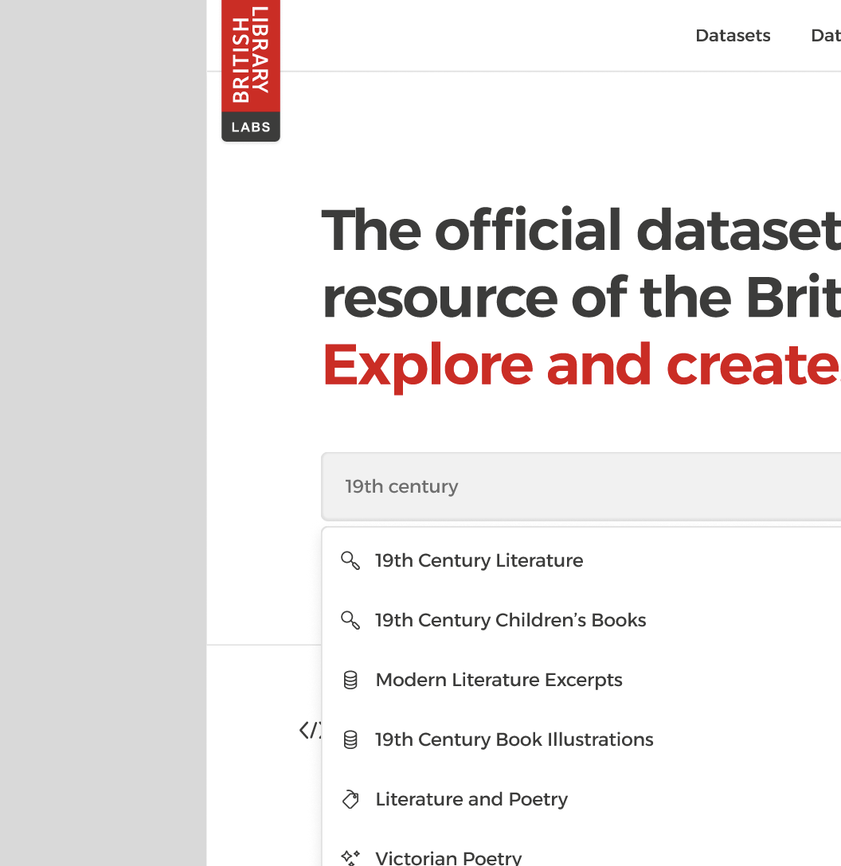The width and height of the screenshot is (841, 866).
Task: Click the black LABS badge under the logo
Action: coord(250,126)
